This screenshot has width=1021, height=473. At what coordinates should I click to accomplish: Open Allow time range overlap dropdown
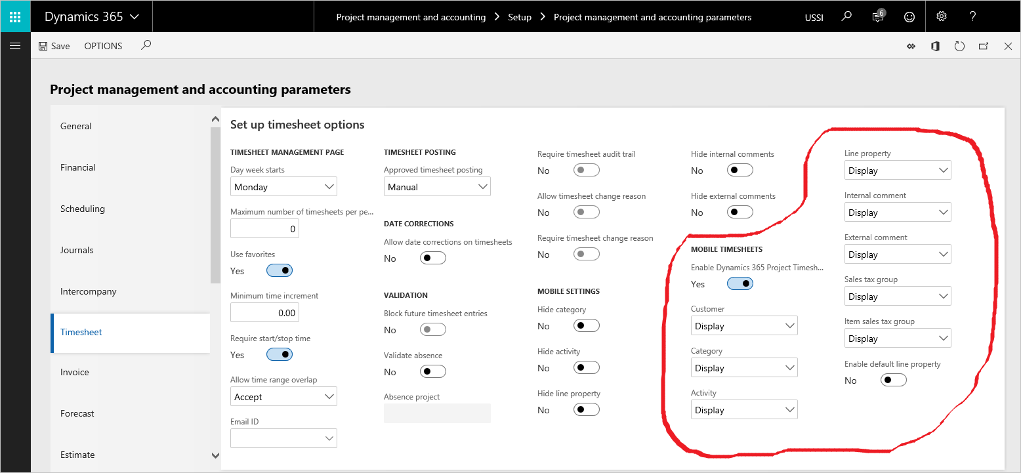coord(283,396)
